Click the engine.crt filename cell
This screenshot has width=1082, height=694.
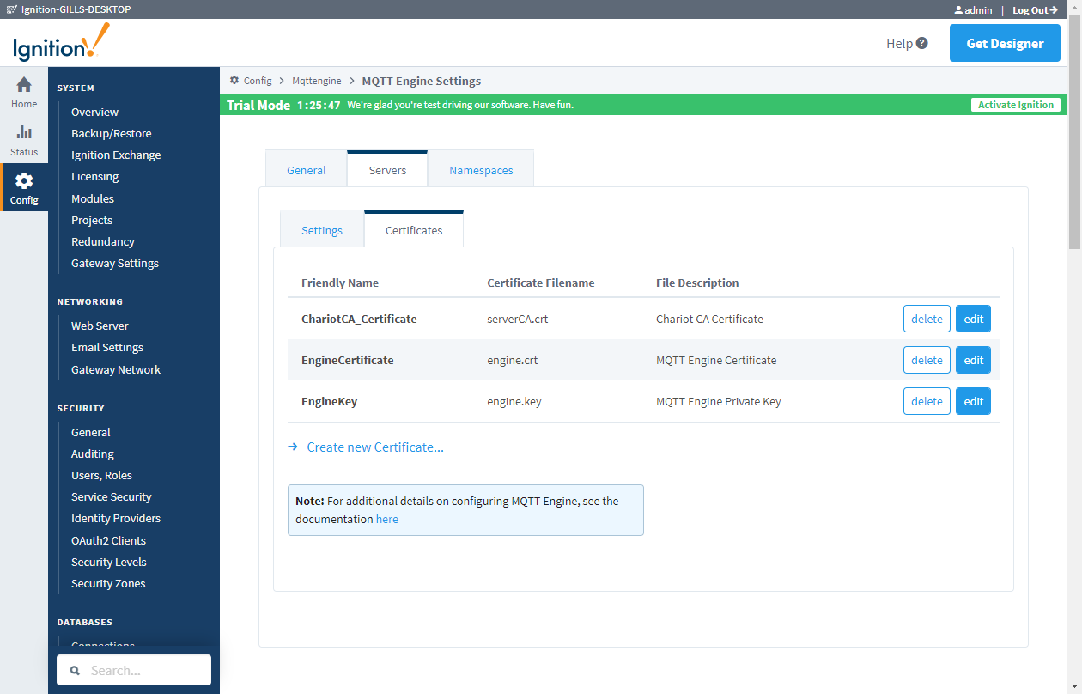(513, 360)
